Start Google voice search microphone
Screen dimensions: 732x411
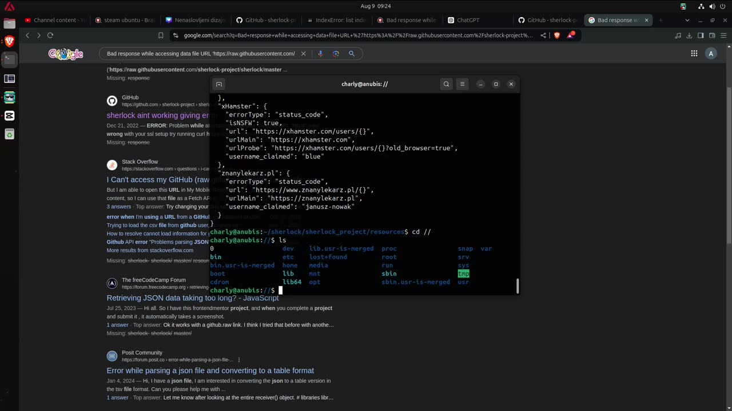320,54
